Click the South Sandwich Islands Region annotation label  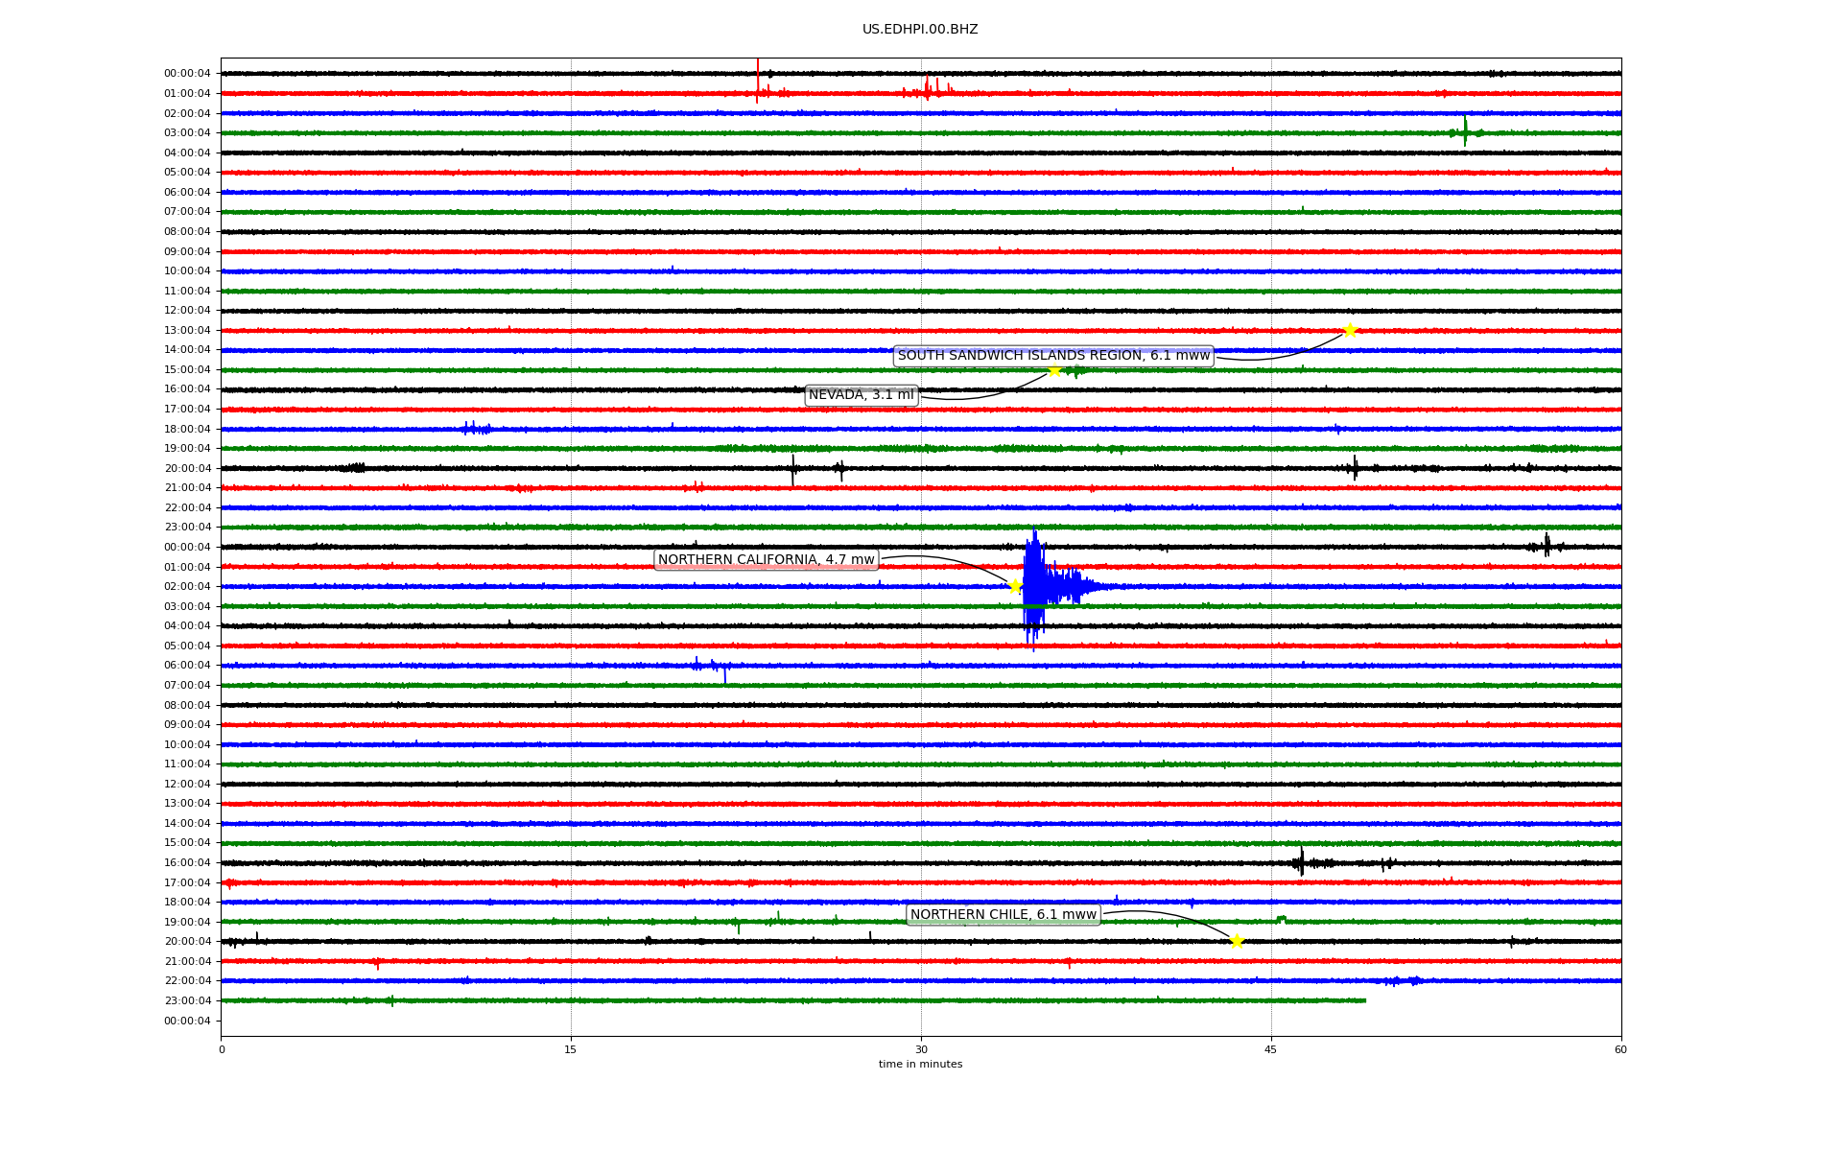(1053, 356)
